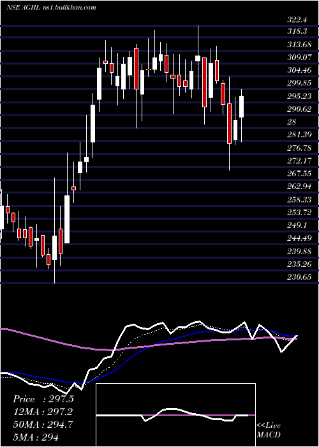The image size is (319, 447).
Task: Click the 276.78 price axis label
Action: click(299, 148)
